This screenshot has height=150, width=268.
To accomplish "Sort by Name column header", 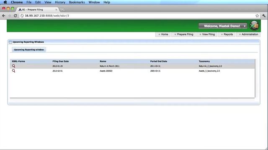I will [x=103, y=61].
